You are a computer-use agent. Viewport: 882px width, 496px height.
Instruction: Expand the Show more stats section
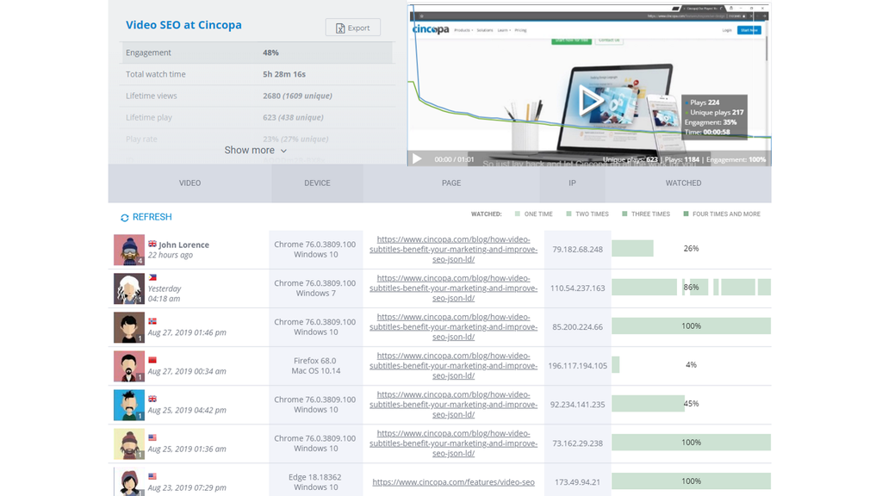[x=255, y=150]
